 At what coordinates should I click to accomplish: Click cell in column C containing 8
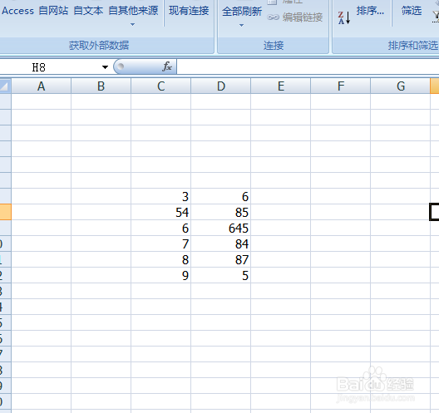tap(161, 259)
